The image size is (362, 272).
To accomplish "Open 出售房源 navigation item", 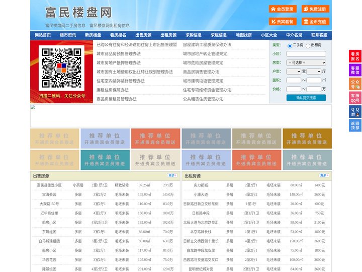I will tap(143, 35).
